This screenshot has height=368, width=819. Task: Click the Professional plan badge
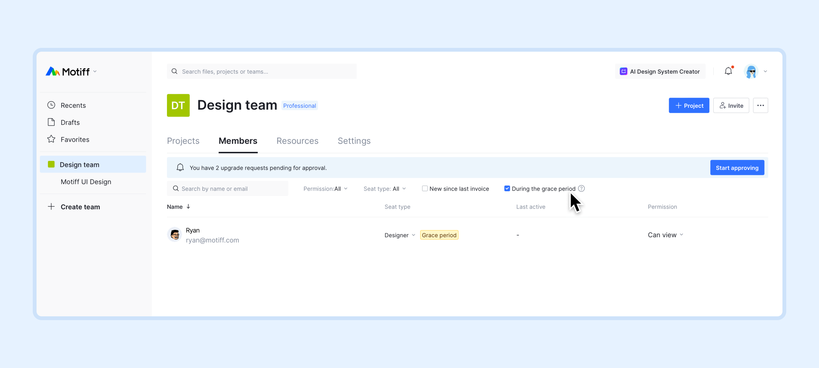pos(300,106)
